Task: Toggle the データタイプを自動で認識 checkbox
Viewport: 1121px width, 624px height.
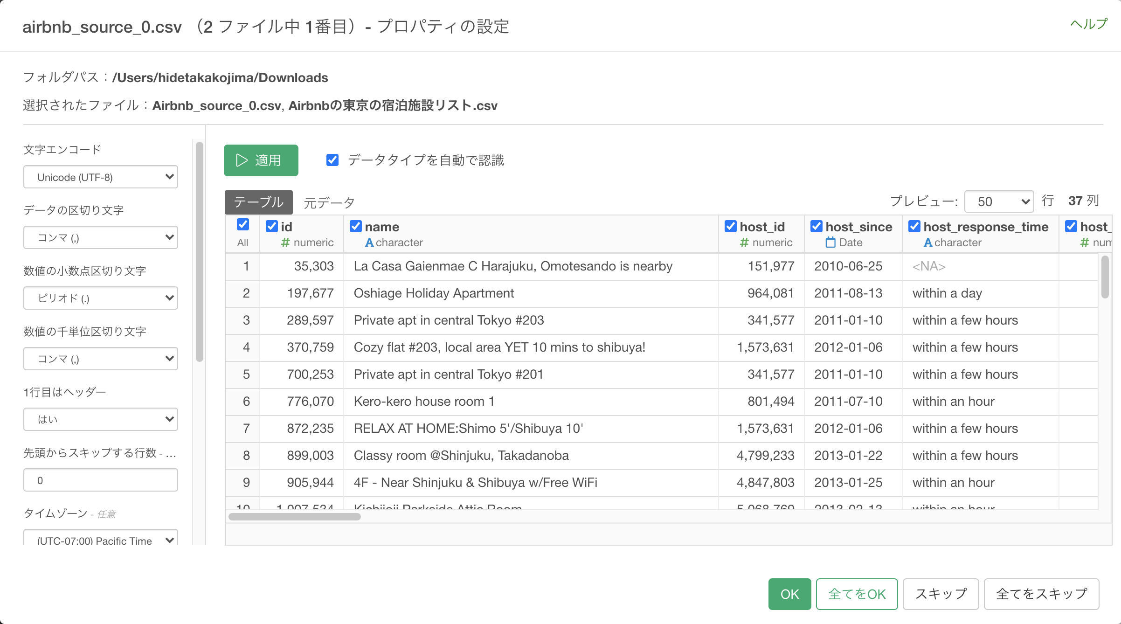Action: pos(332,160)
